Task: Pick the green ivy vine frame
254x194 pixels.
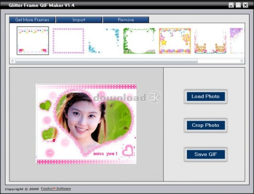Action: (139, 41)
